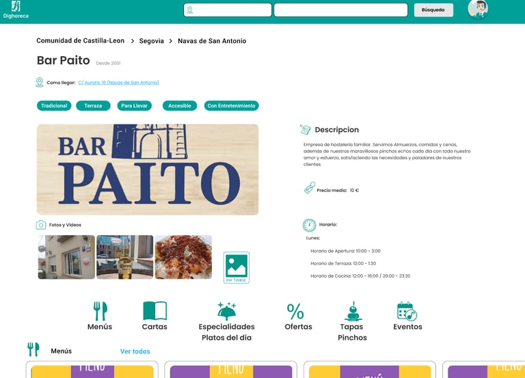Click Horario de Apertura 10:00 - 3:00
The width and height of the screenshot is (525, 378).
point(345,251)
